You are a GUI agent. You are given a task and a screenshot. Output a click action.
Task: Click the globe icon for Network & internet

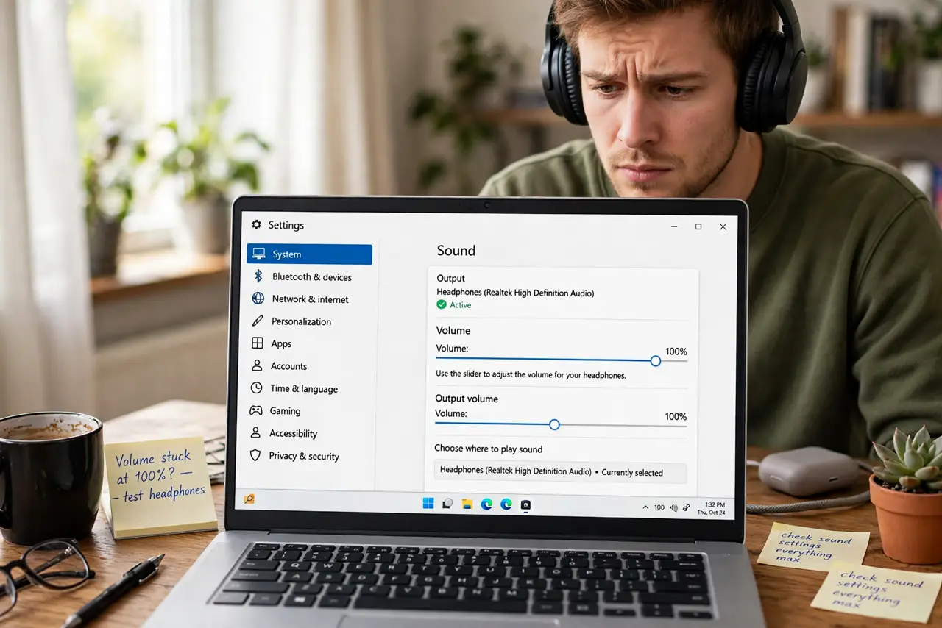258,299
